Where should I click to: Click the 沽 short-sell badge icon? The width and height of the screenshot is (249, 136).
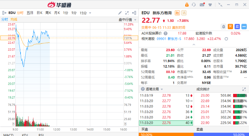pos(184,13)
